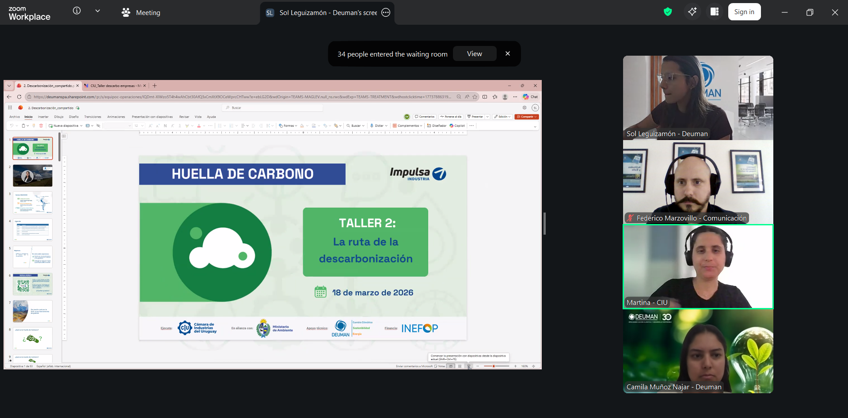The width and height of the screenshot is (848, 418).
Task: Switch to slide sorter grid view
Action: click(460, 366)
